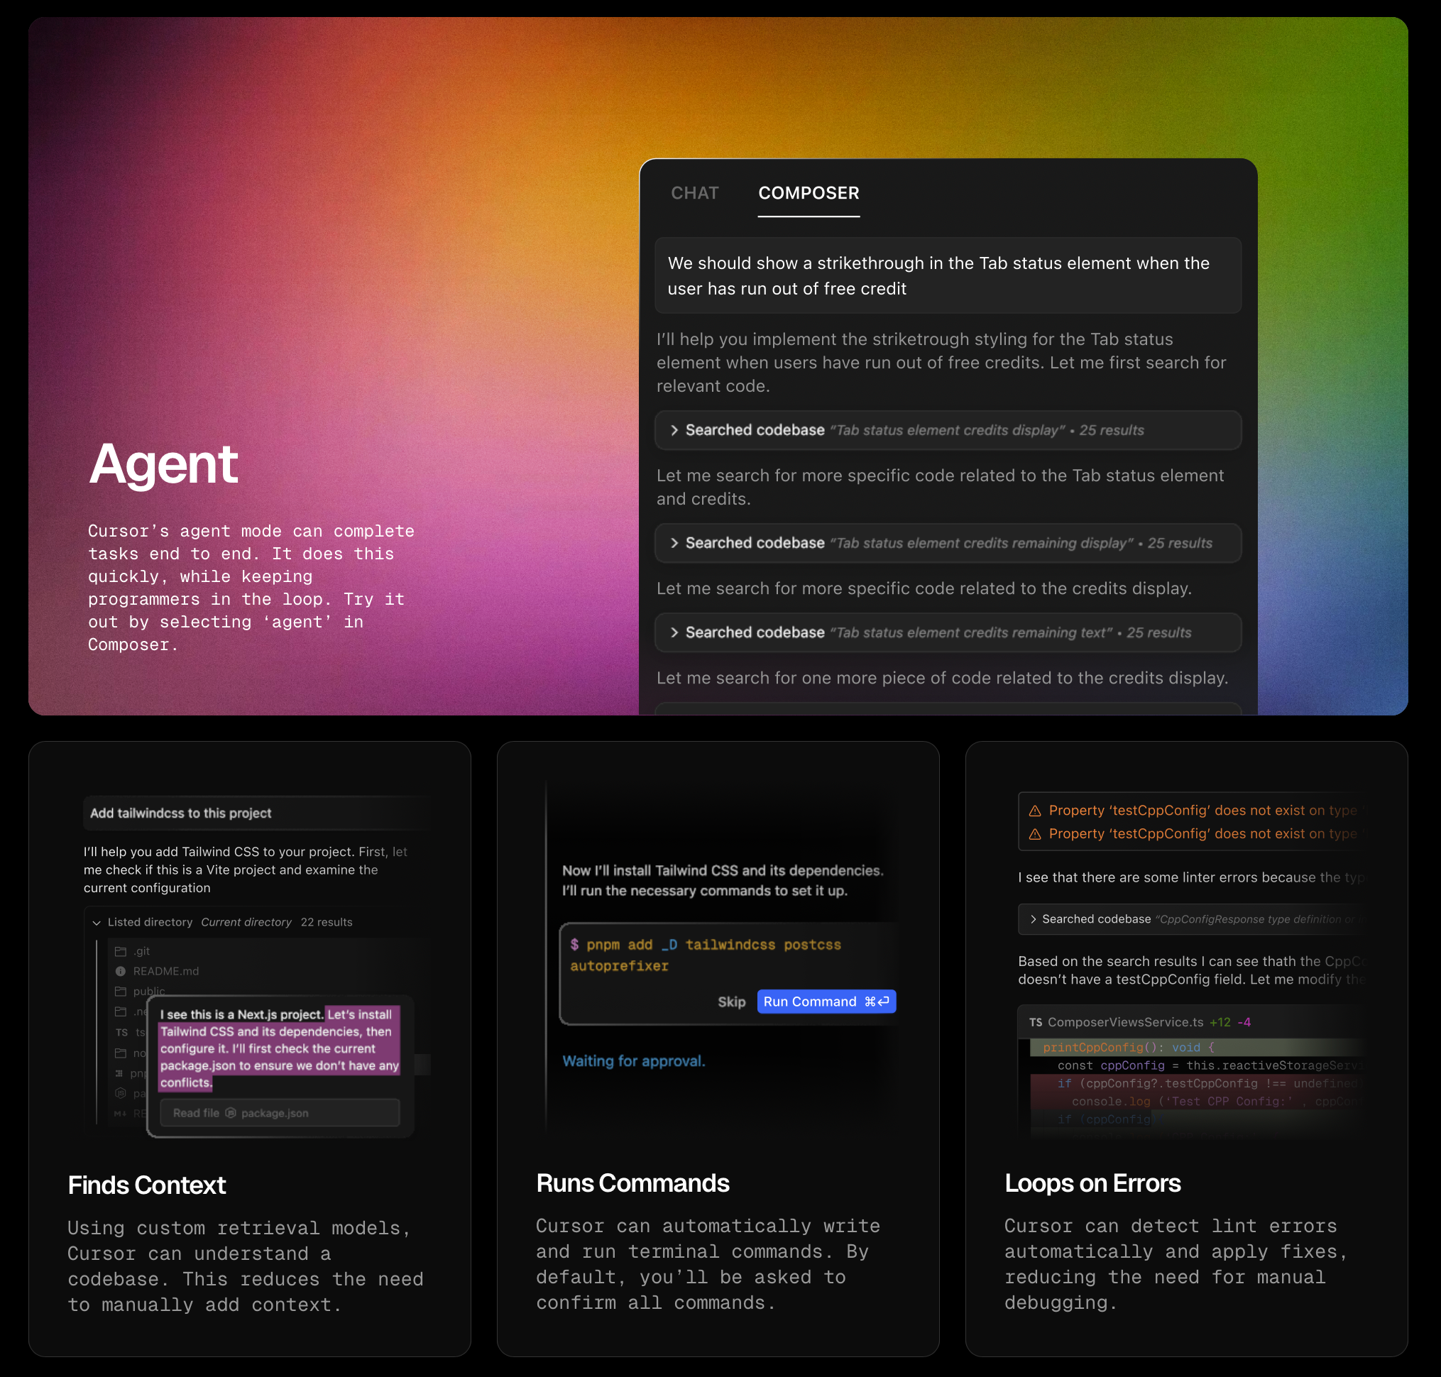The height and width of the screenshot is (1377, 1441).
Task: Click the package.json file icon in Read file
Action: coord(231,1113)
